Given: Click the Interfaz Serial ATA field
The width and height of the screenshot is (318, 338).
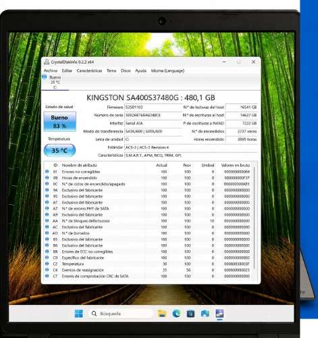Looking at the screenshot, I should pyautogui.click(x=153, y=123).
